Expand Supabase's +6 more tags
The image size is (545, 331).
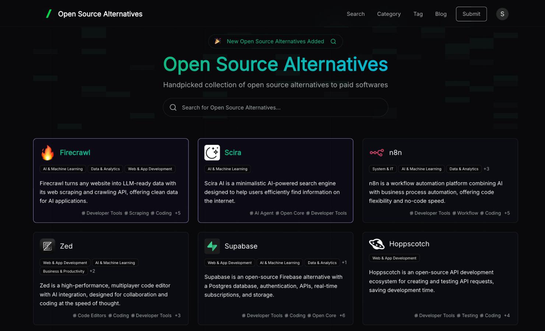click(342, 316)
